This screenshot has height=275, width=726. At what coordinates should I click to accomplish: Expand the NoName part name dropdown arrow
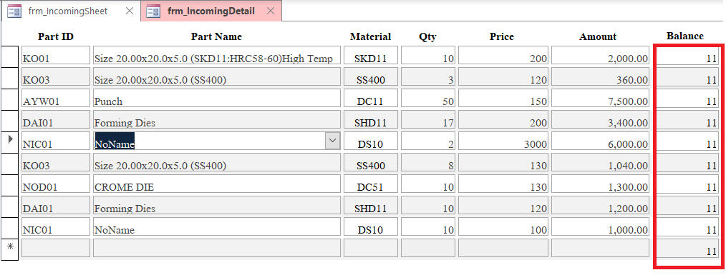(x=332, y=141)
